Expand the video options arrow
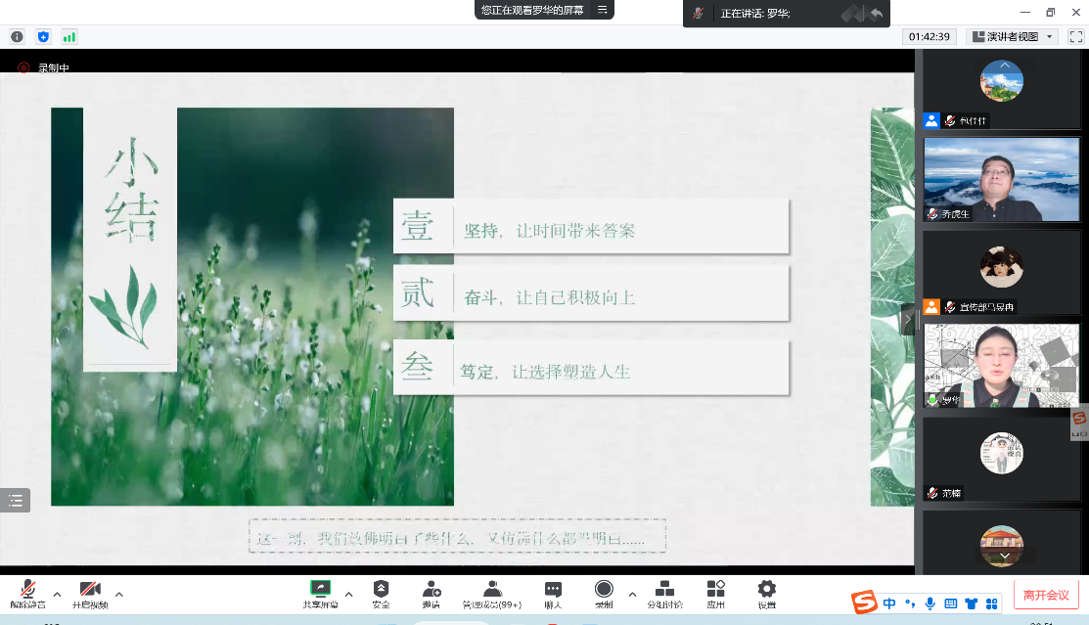The image size is (1089, 625). [x=119, y=594]
